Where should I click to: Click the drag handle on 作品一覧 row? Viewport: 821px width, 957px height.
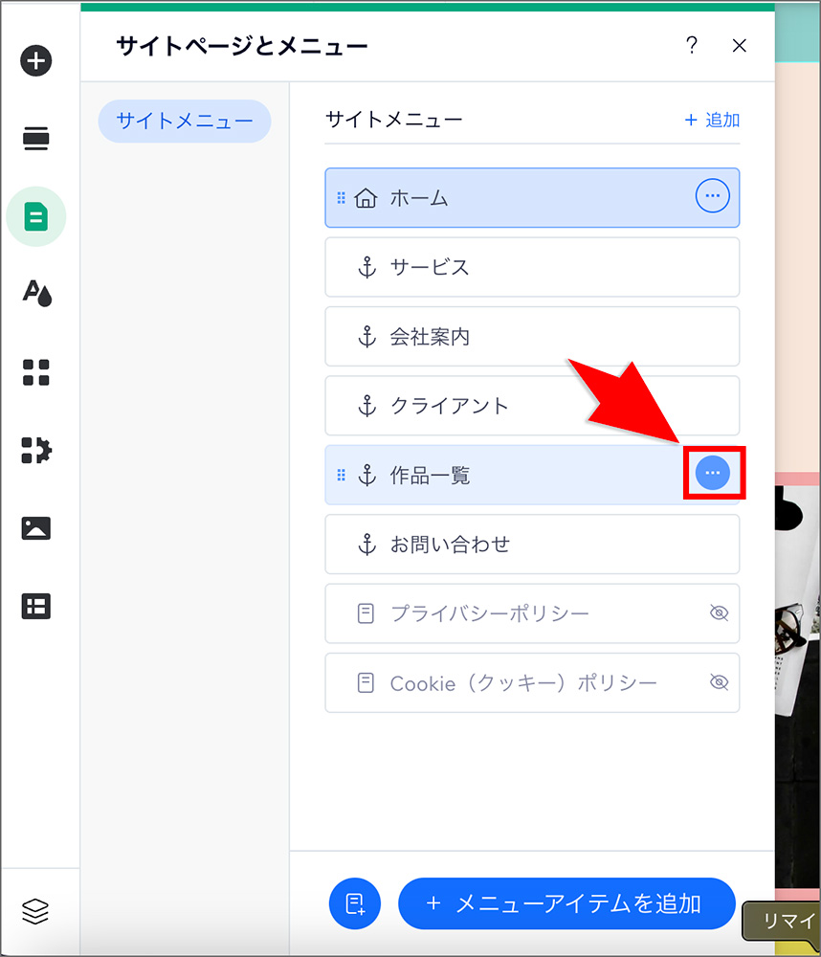(342, 475)
